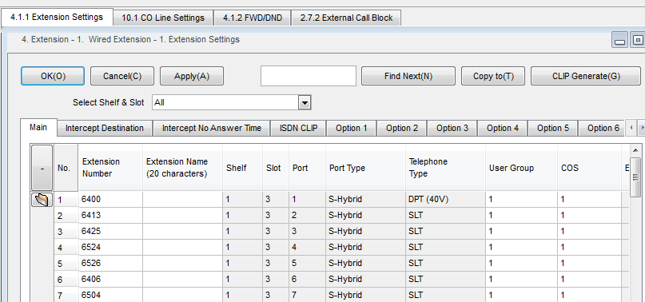Click Port Type column header
The height and width of the screenshot is (302, 645).
(365, 168)
